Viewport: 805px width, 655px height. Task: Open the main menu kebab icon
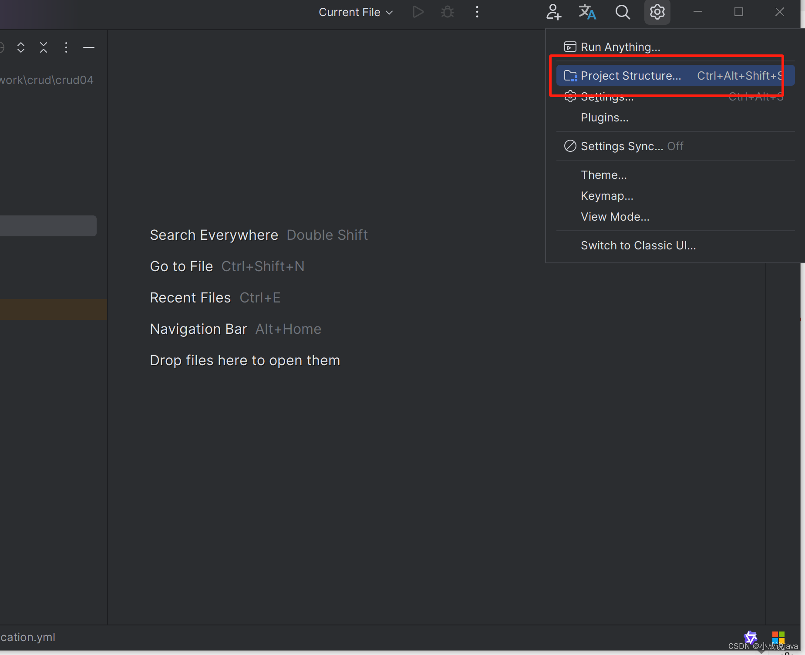[x=477, y=12]
